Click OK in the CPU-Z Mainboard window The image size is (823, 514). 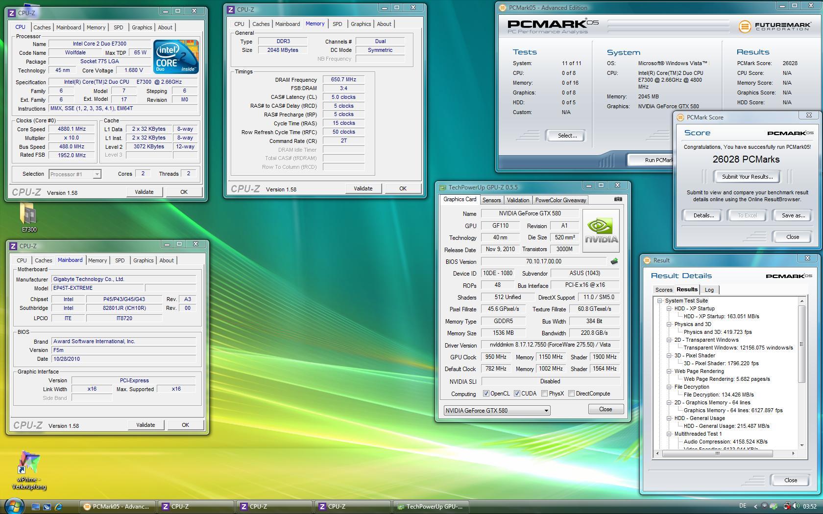185,425
